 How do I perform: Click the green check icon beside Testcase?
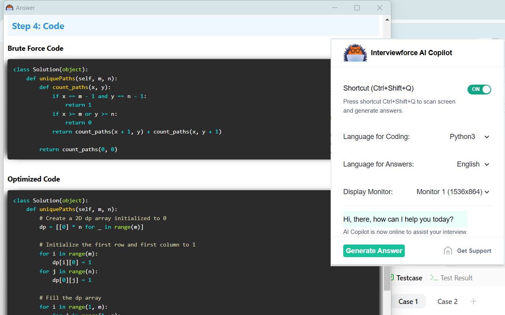(392, 278)
